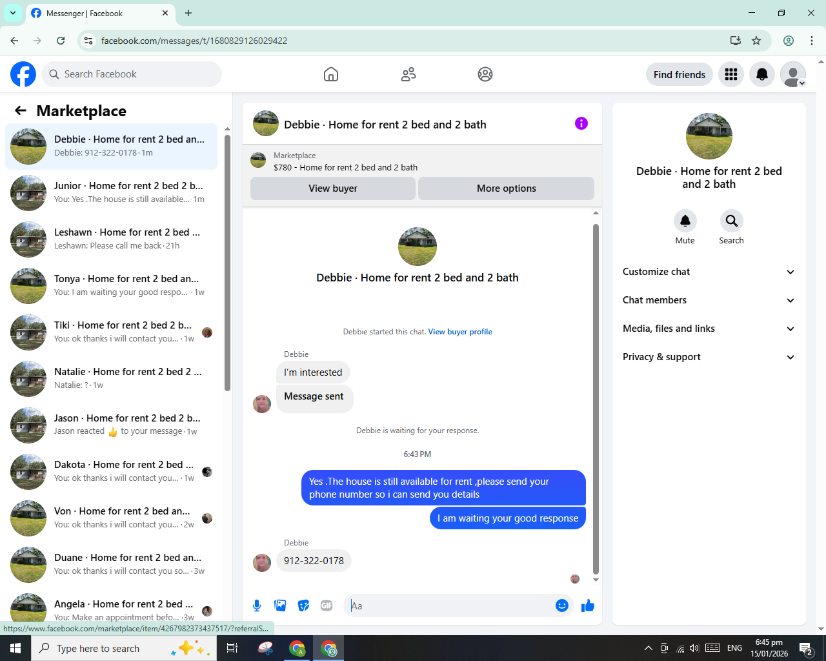The image size is (826, 661).
Task: Click the install app icon in address bar
Action: pos(736,41)
